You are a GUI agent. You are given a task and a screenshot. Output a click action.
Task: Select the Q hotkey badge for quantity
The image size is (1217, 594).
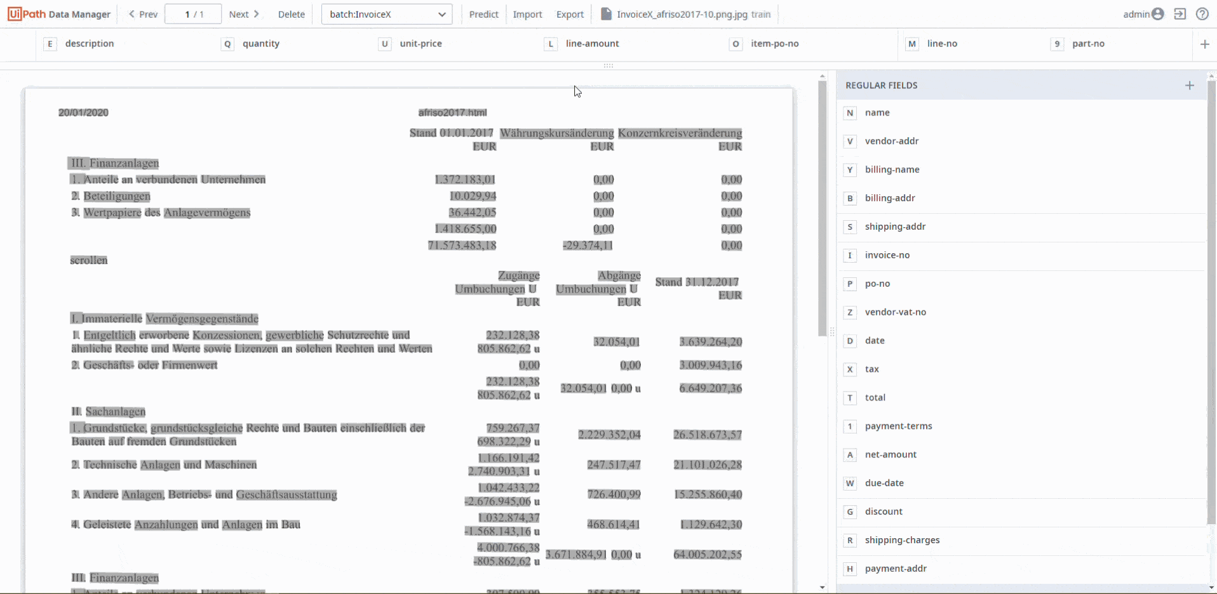click(227, 44)
